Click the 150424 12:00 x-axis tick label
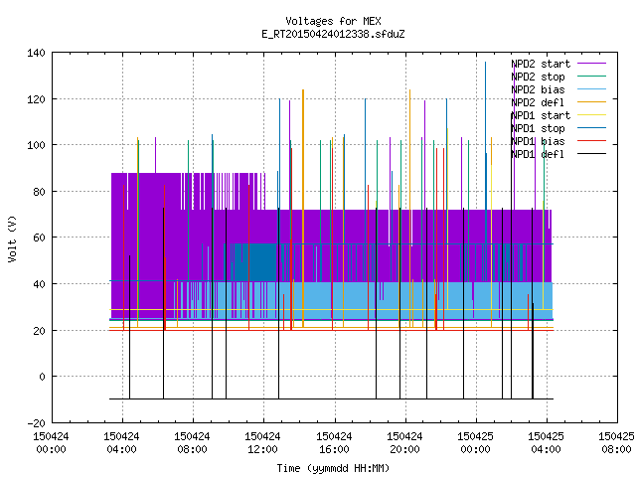The width and height of the screenshot is (636, 477). 262,443
